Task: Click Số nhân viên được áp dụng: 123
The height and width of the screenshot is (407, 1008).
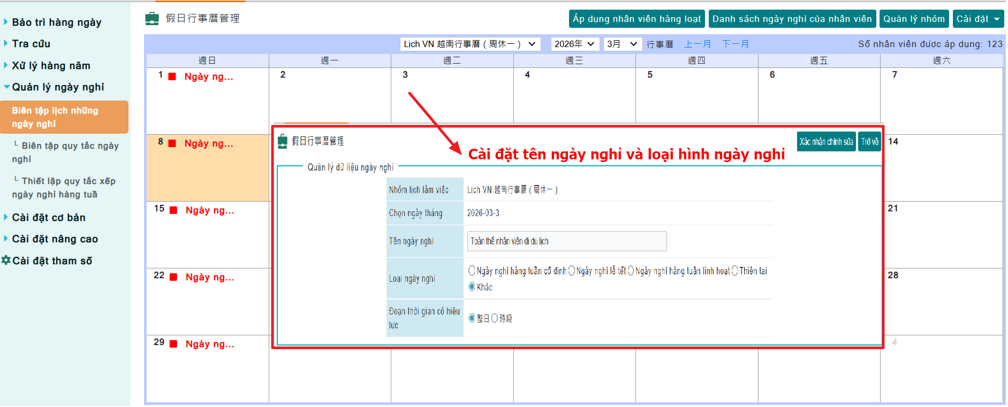Action: click(x=930, y=44)
